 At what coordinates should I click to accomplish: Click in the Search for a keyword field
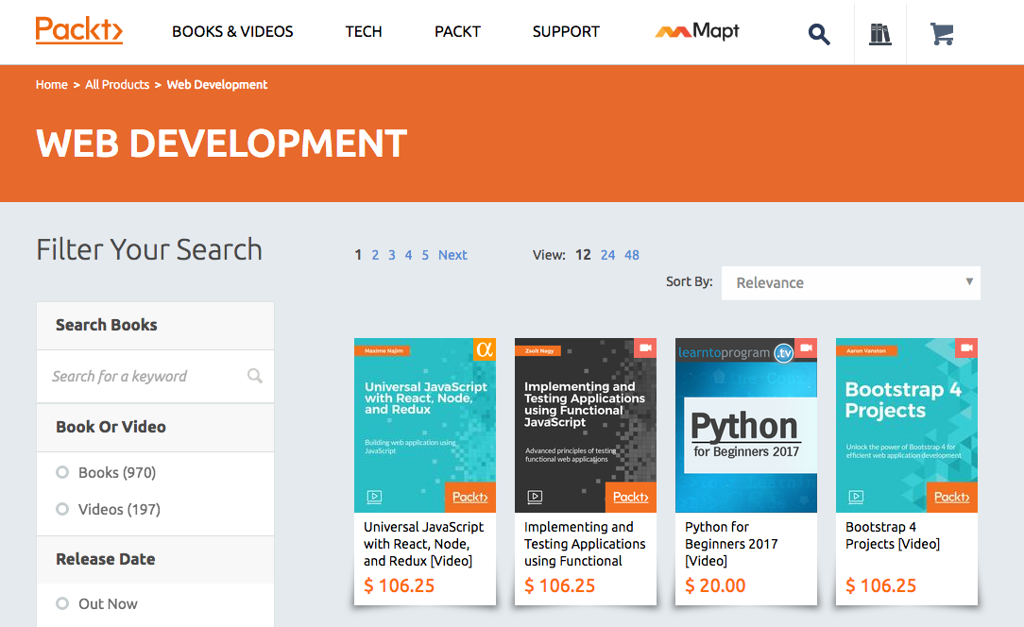coord(156,376)
